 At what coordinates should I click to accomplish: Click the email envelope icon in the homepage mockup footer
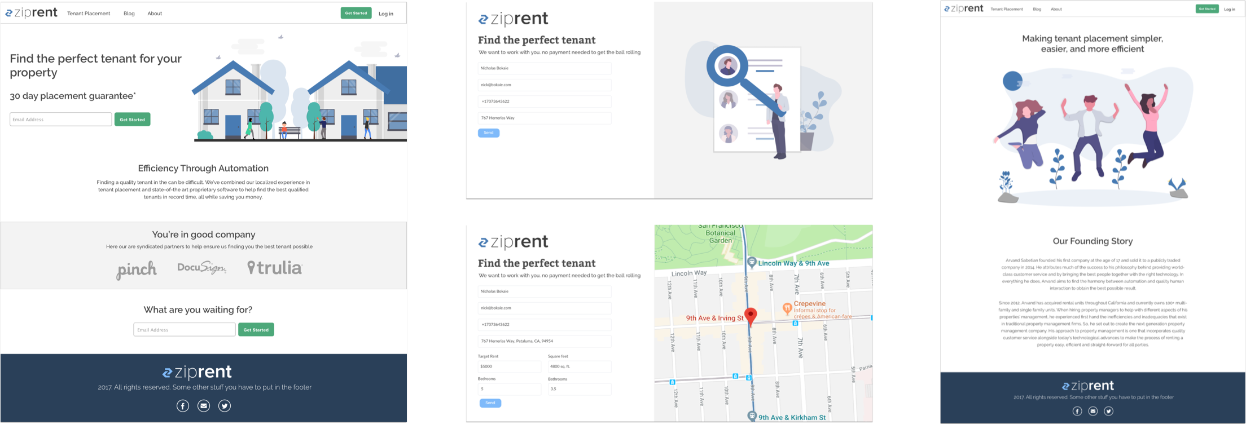click(x=204, y=405)
